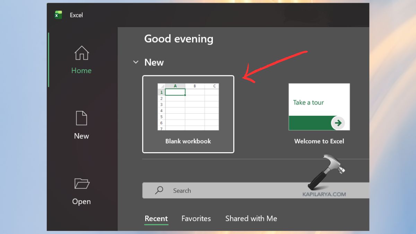Image resolution: width=416 pixels, height=234 pixels.
Task: Click the Excel logo in the title bar
Action: (x=58, y=15)
